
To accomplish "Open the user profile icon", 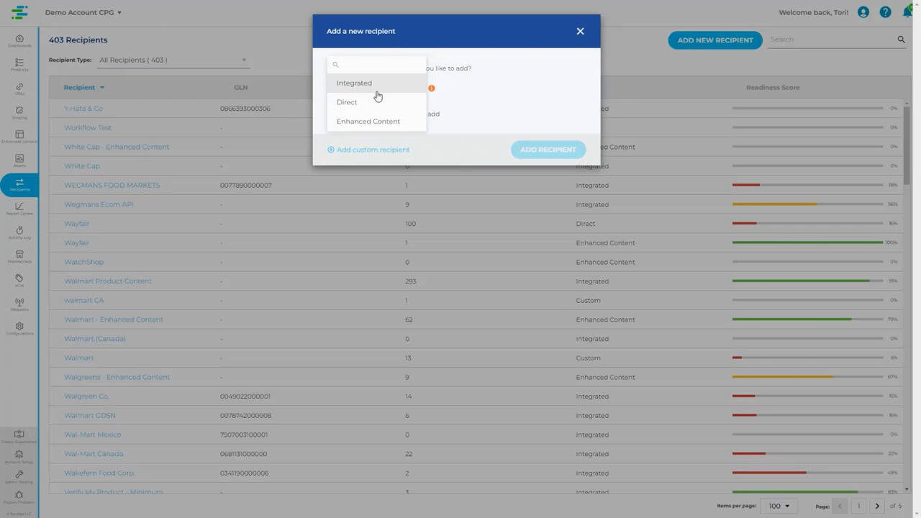I will pyautogui.click(x=863, y=12).
